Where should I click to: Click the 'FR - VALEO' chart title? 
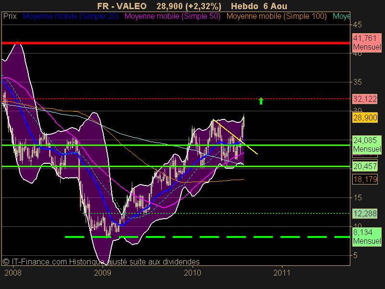122,6
